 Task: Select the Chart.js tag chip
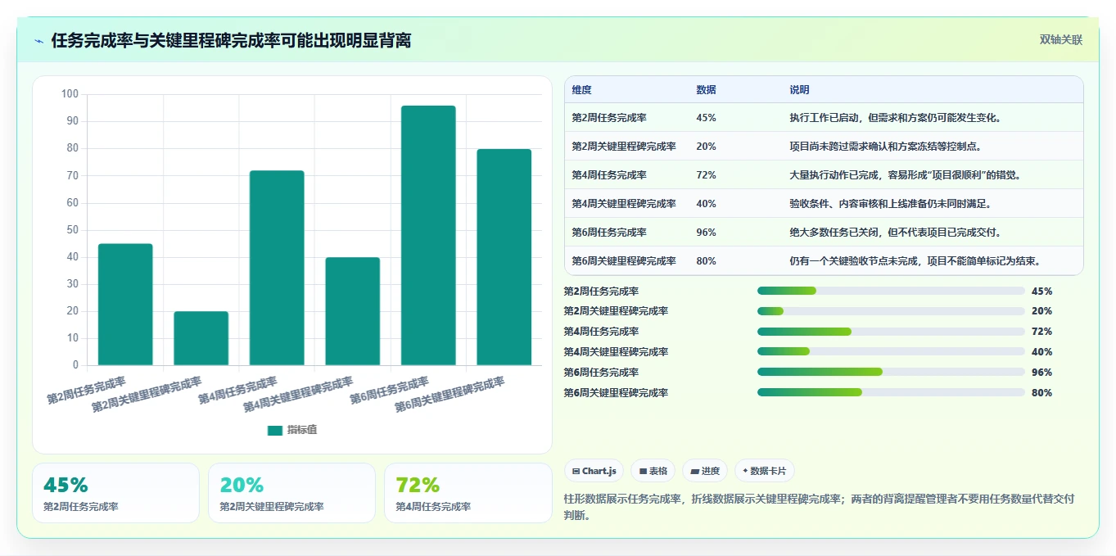tap(594, 471)
